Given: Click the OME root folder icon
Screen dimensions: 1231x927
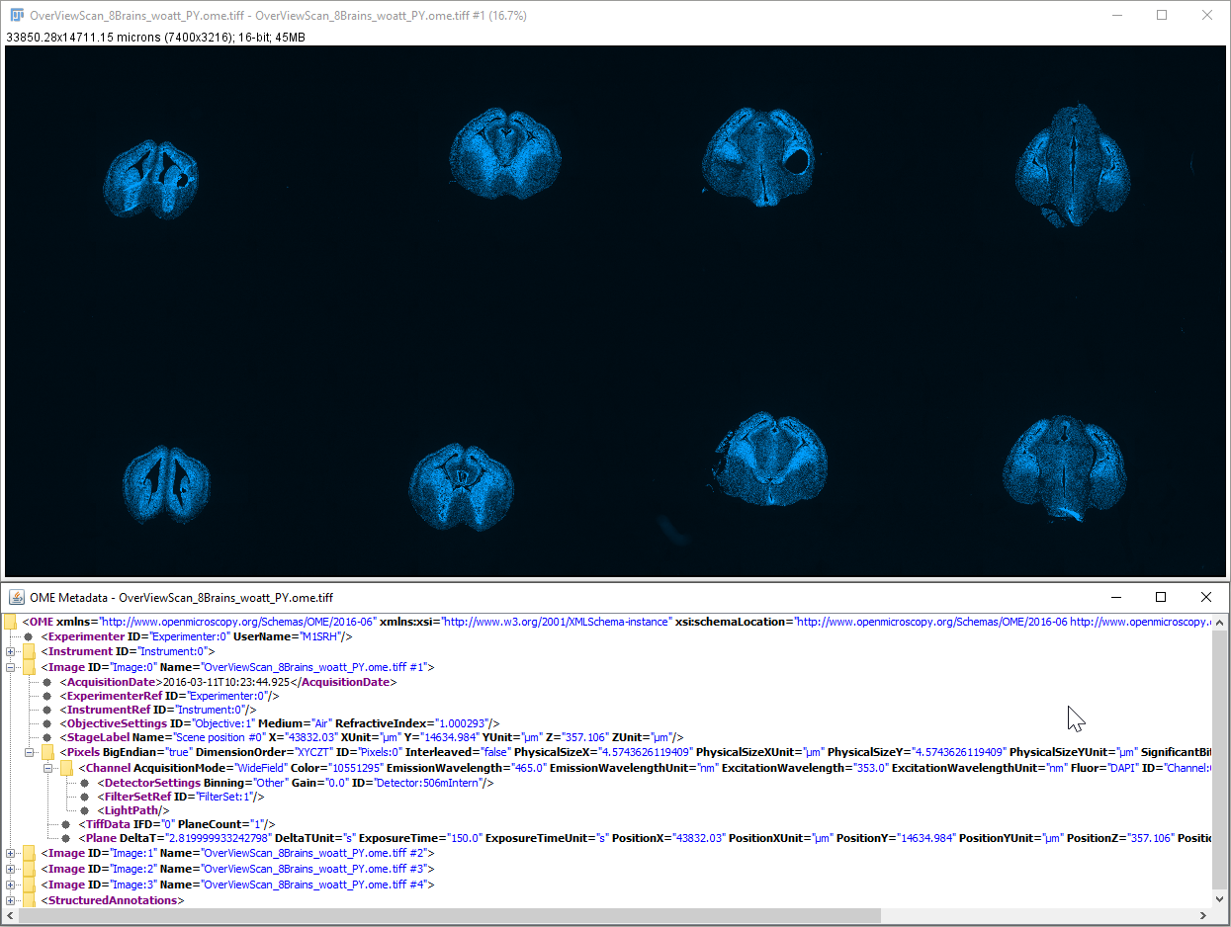Looking at the screenshot, I should pos(10,622).
